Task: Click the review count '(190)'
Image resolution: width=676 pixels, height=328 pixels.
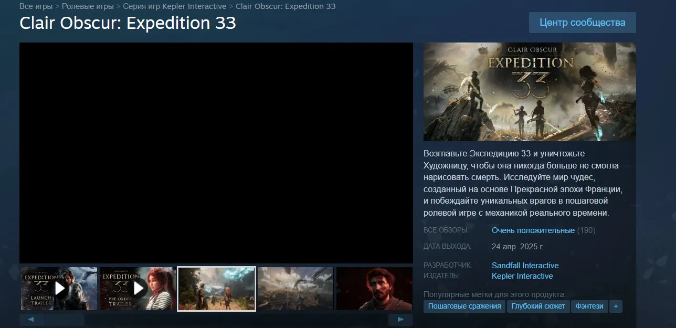Action: (x=586, y=230)
